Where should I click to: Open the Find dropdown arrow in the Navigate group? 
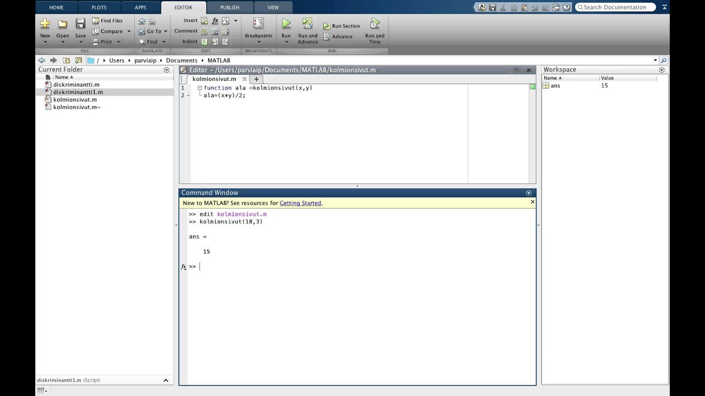164,42
